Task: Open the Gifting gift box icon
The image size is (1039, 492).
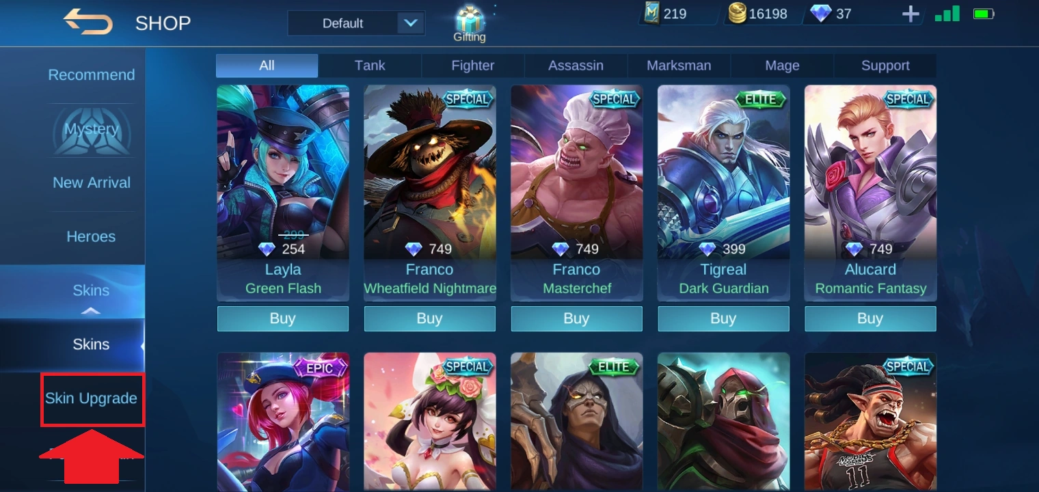Action: 470,19
